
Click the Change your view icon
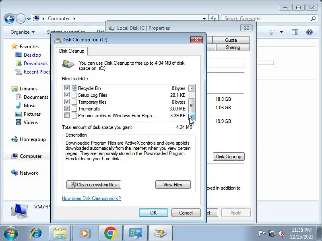[273, 32]
